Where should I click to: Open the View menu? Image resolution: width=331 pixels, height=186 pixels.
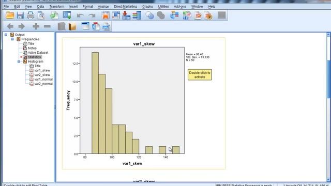28,7
